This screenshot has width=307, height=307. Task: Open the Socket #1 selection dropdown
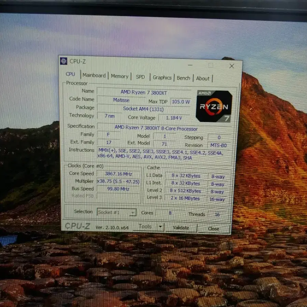coord(117,212)
